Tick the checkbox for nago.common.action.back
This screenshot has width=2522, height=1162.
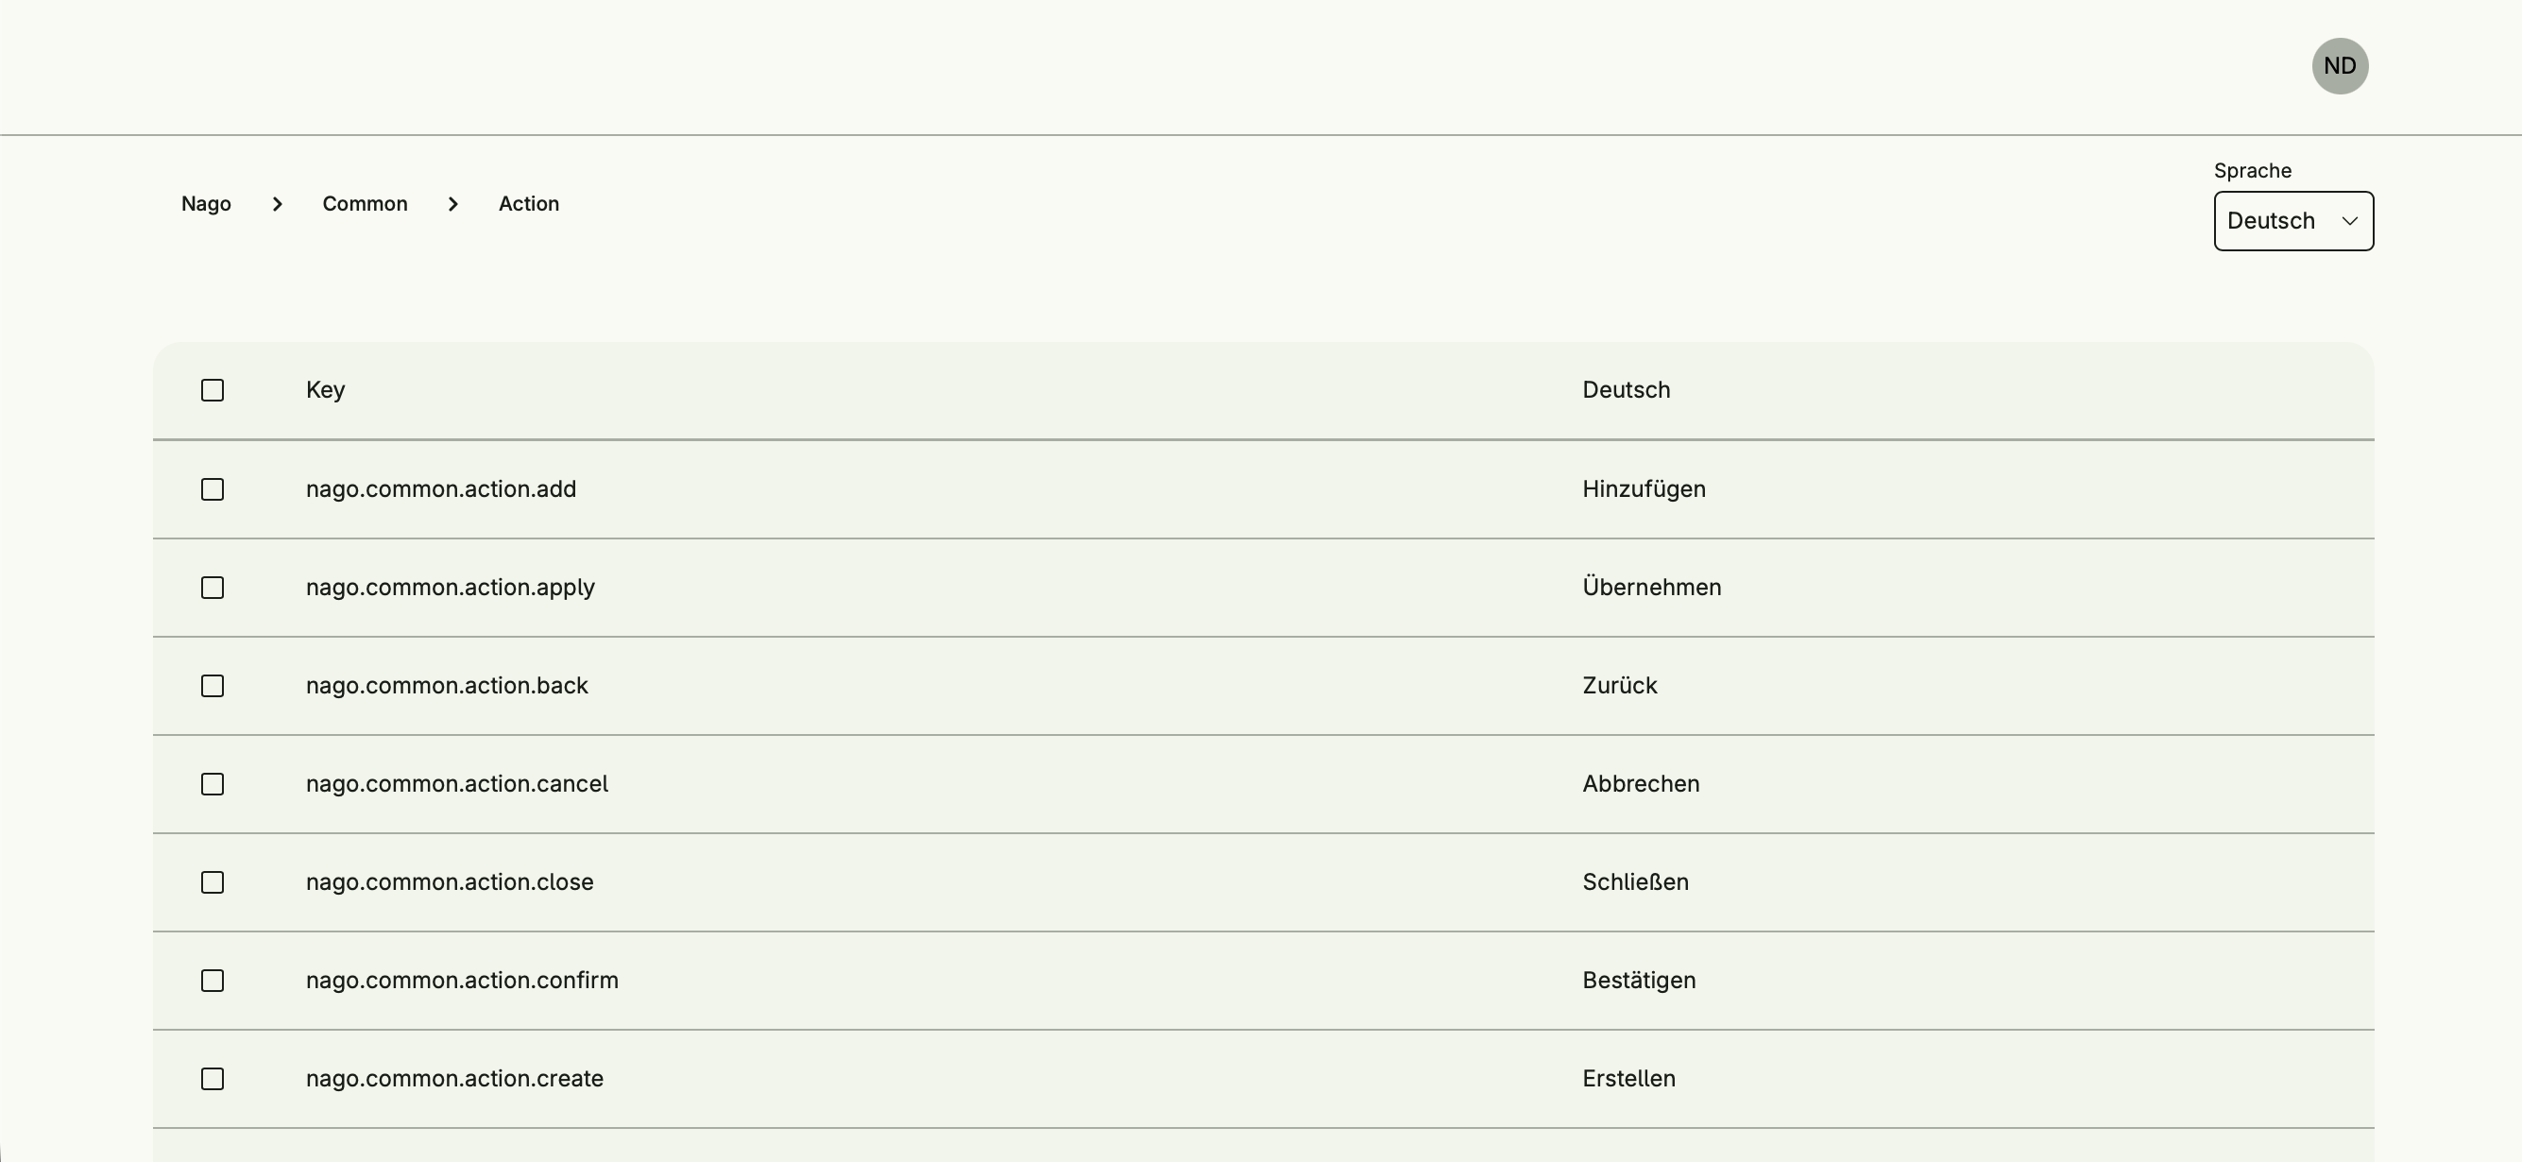coord(213,686)
